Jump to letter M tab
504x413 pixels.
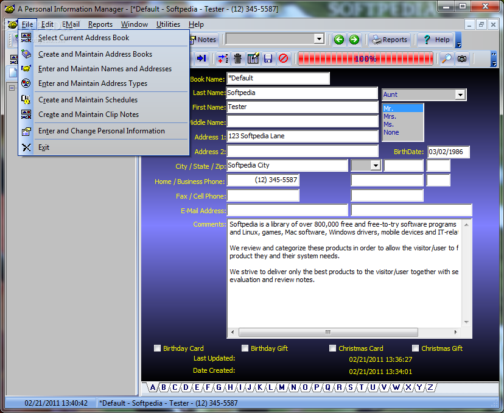pos(282,387)
